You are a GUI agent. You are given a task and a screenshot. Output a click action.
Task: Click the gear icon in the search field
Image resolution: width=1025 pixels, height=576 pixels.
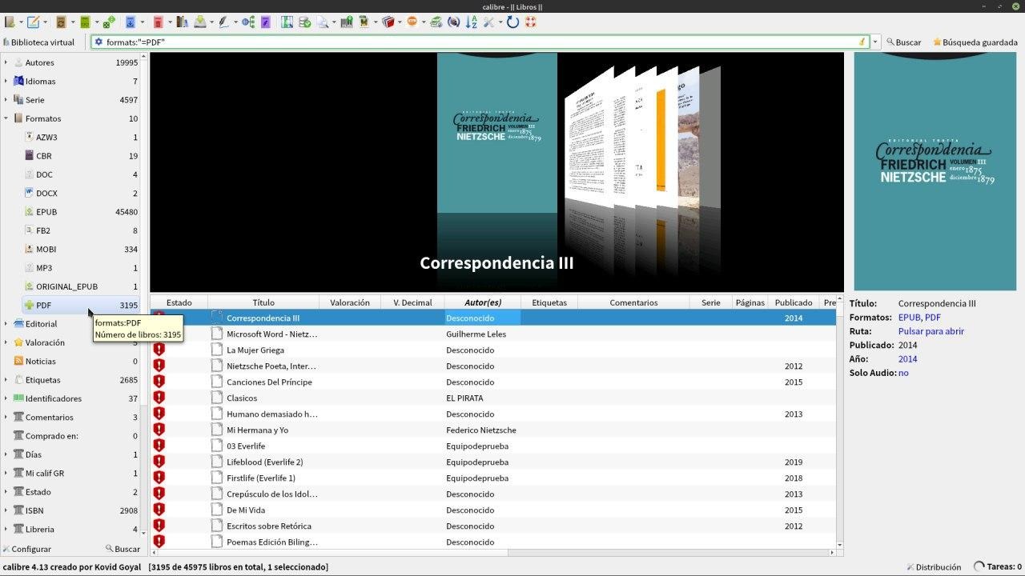pyautogui.click(x=98, y=42)
